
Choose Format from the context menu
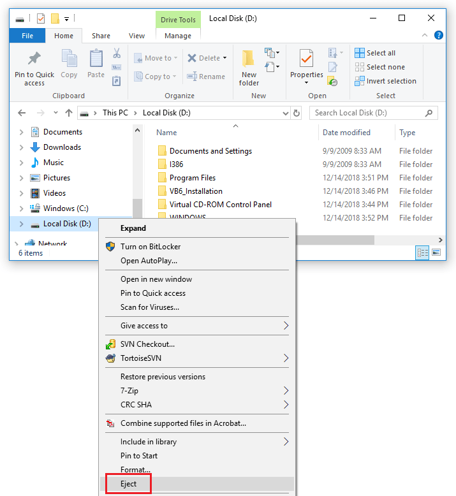[197, 470]
